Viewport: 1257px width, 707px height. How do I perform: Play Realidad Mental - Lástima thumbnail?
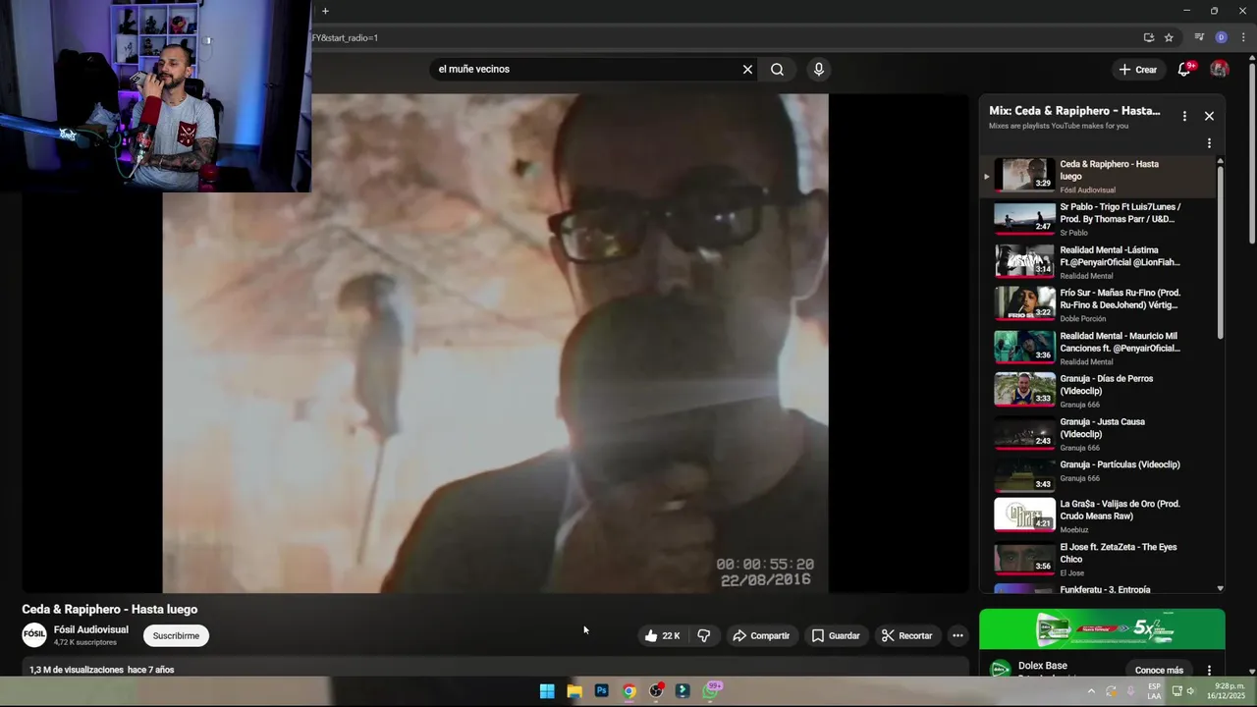point(1024,261)
